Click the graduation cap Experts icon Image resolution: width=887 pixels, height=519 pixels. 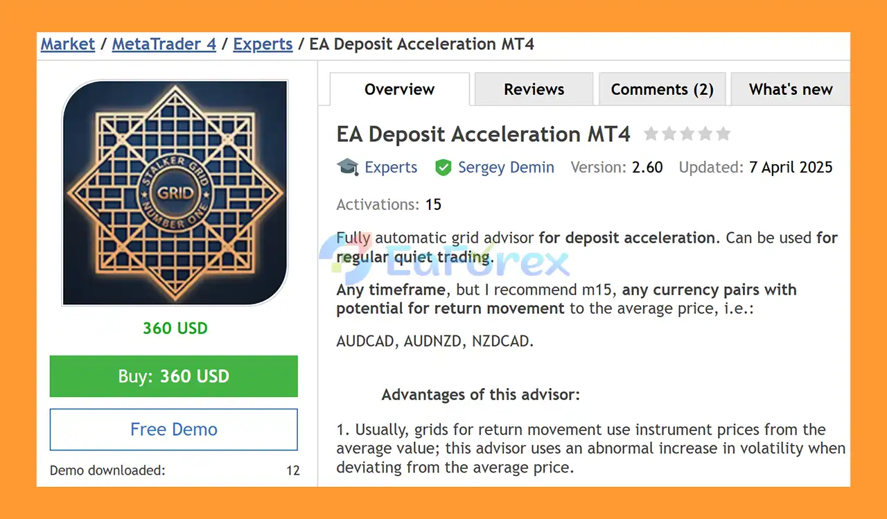coord(347,167)
